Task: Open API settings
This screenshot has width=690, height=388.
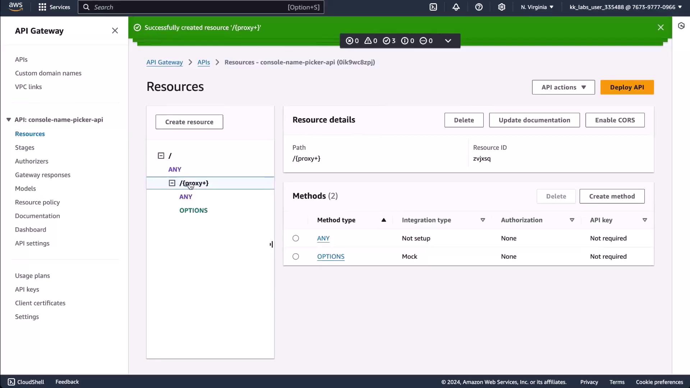Action: tap(32, 243)
